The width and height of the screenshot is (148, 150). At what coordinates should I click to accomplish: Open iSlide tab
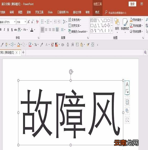(50, 12)
